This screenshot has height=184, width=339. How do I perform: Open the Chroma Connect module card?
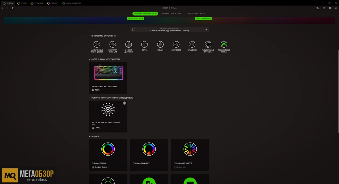click(149, 155)
